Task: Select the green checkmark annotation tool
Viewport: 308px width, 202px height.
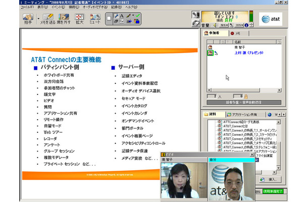Action: coord(138,16)
